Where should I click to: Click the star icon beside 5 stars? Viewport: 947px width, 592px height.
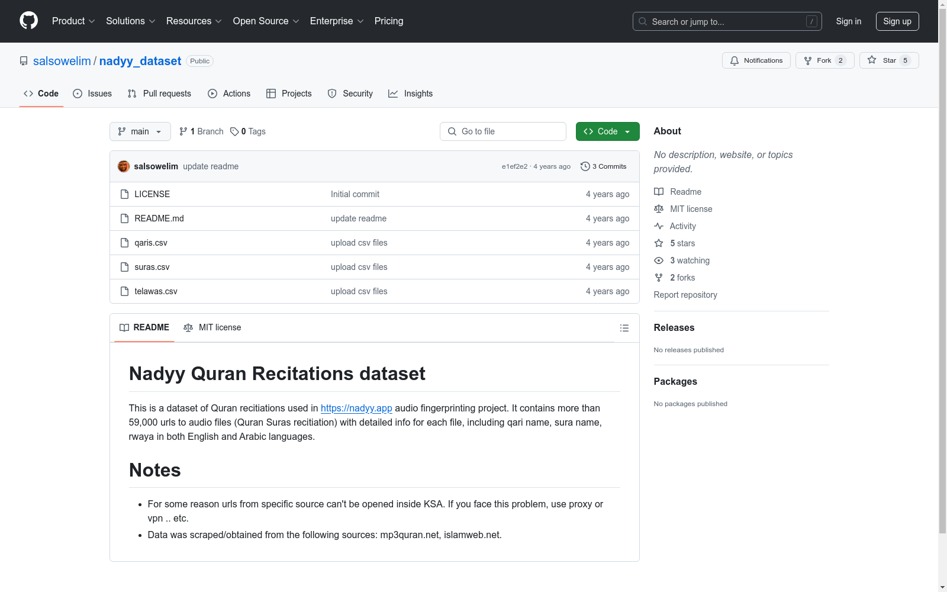point(659,243)
